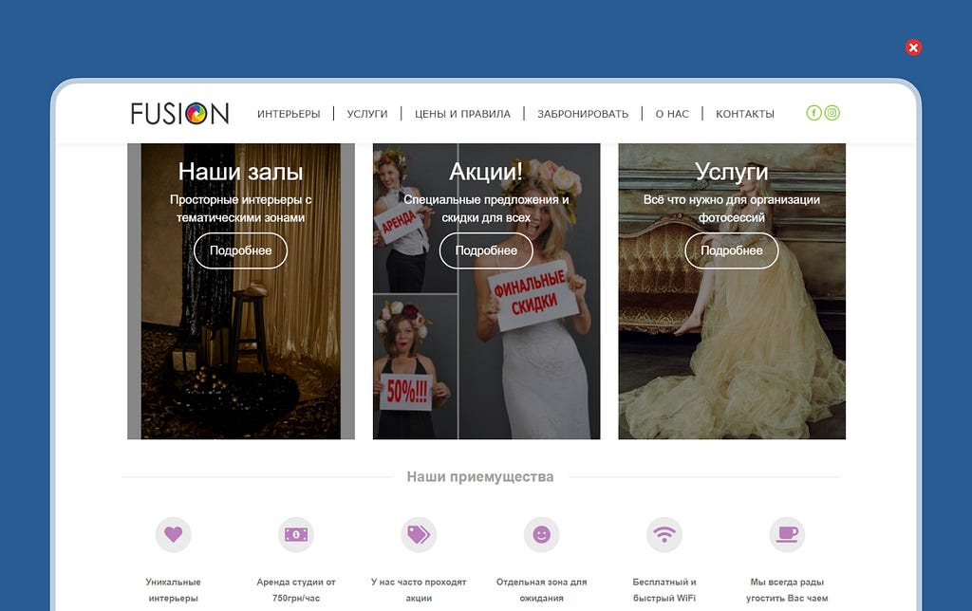Image resolution: width=972 pixels, height=611 pixels.
Task: Click the price tags icon
Action: tap(419, 534)
